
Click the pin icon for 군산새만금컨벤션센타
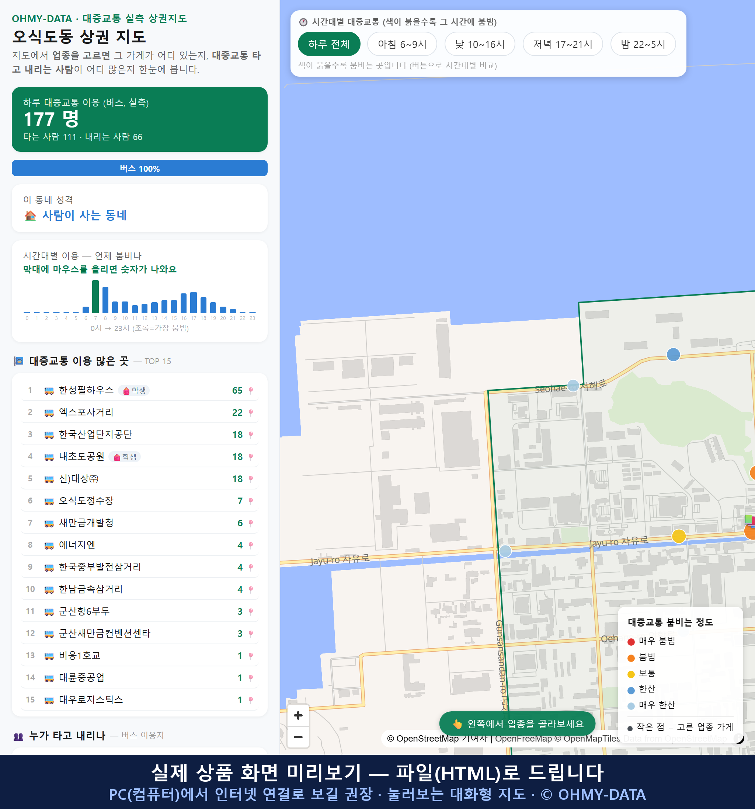point(251,633)
